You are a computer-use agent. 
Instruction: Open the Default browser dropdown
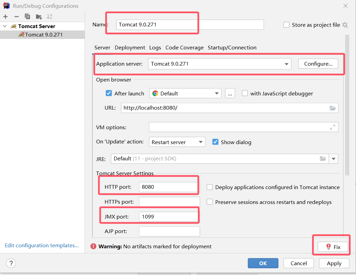185,93
